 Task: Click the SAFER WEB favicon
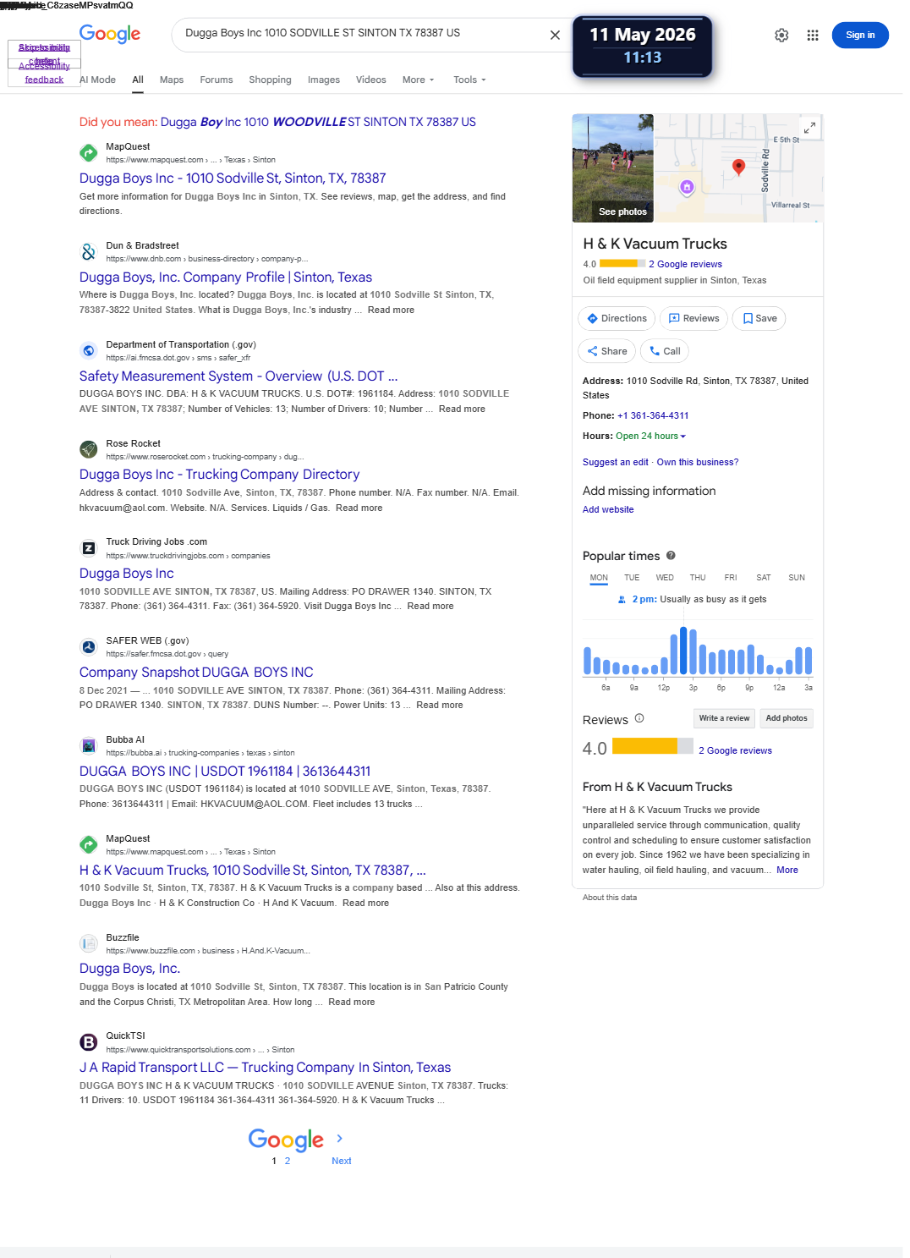[89, 647]
